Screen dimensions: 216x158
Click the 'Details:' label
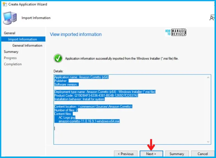(x=58, y=71)
